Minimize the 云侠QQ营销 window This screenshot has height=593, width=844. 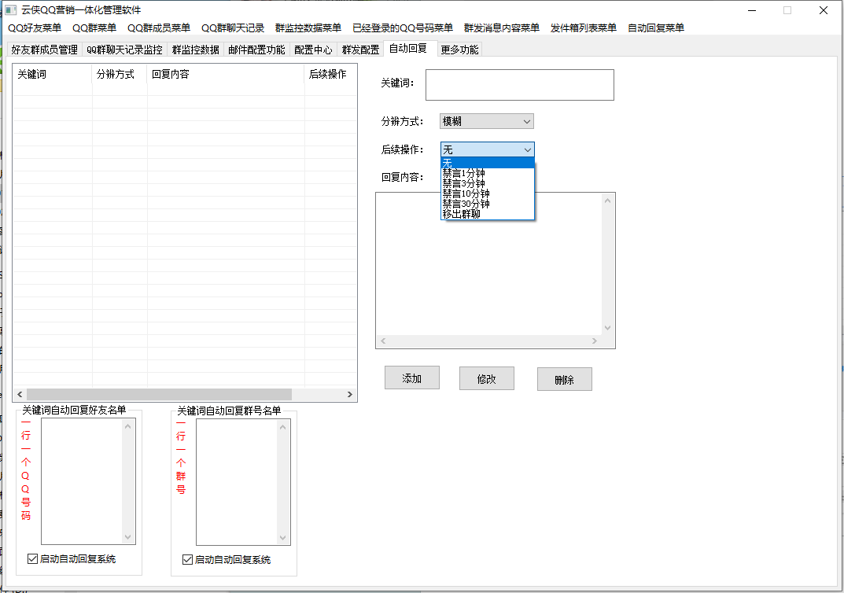pyautogui.click(x=752, y=10)
